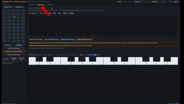Click the in activity indicator pill
This screenshot has height=104, width=184.
[x=125, y=2]
